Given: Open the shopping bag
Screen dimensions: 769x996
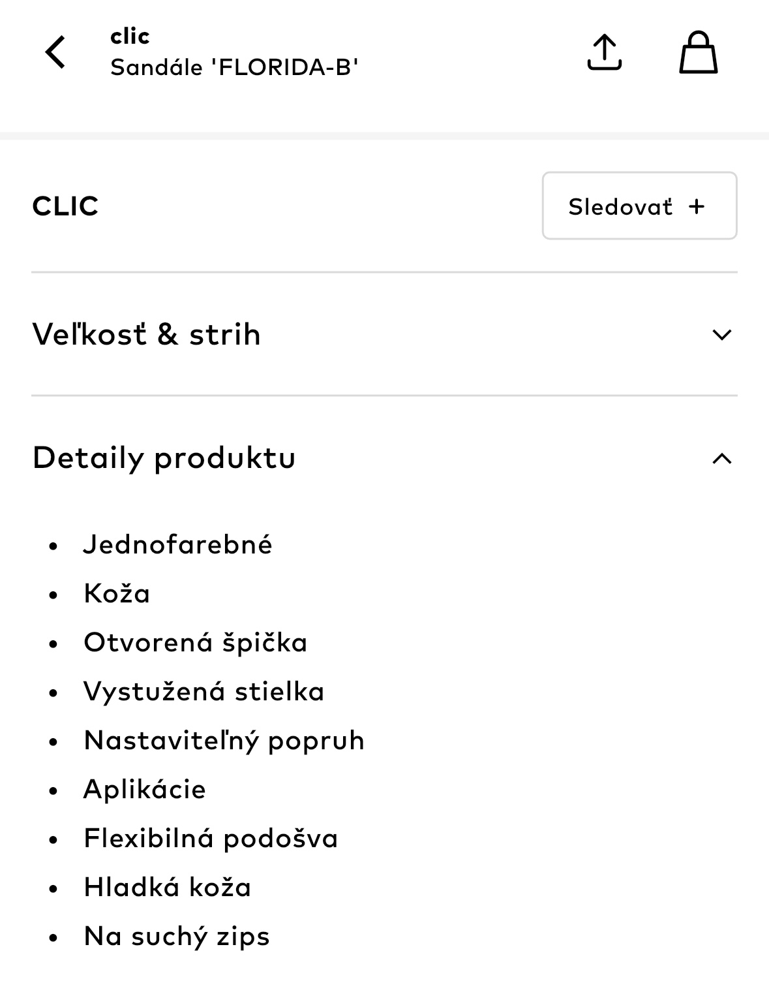Looking at the screenshot, I should [x=698, y=52].
